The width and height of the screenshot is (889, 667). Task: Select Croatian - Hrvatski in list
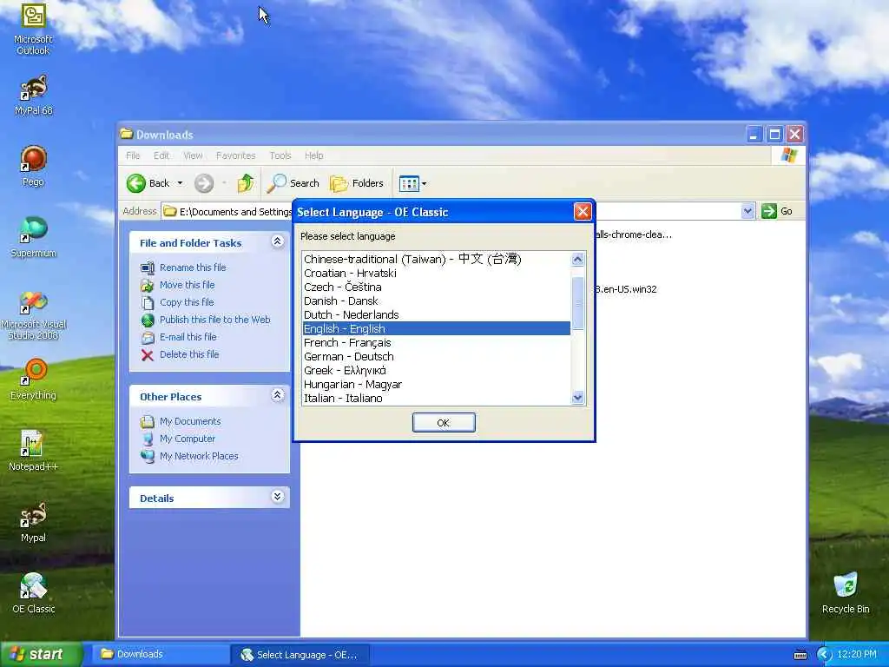(x=437, y=273)
